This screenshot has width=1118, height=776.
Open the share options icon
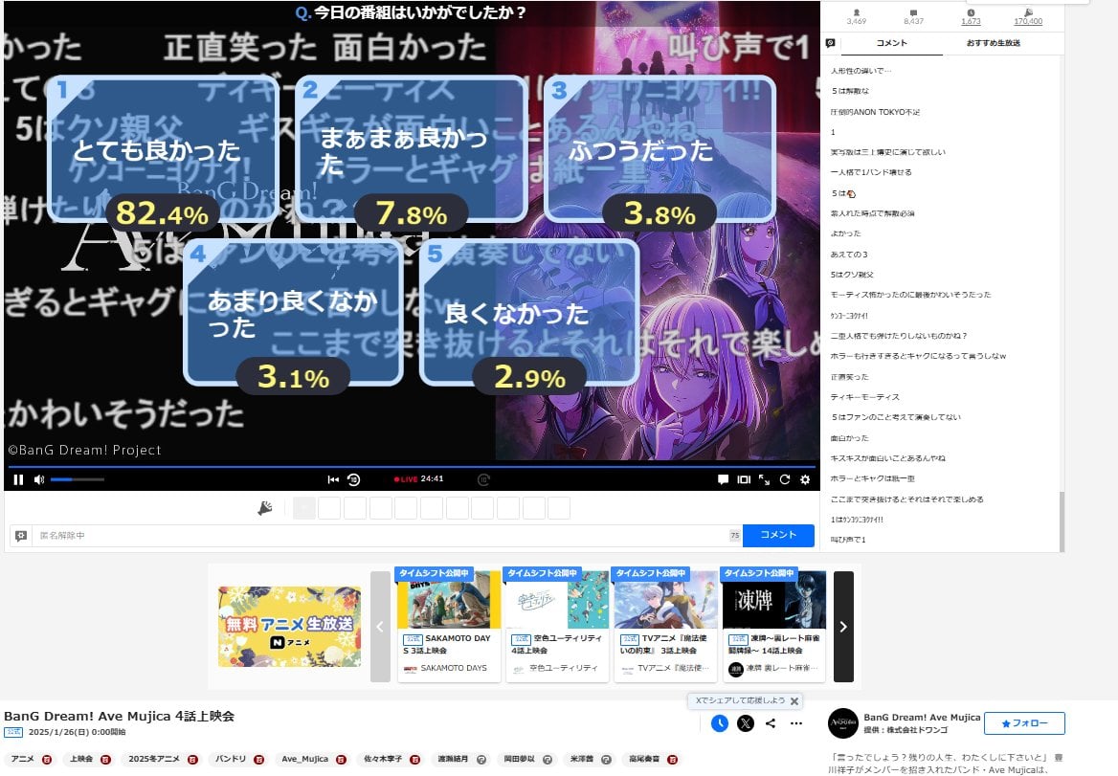pos(771,723)
